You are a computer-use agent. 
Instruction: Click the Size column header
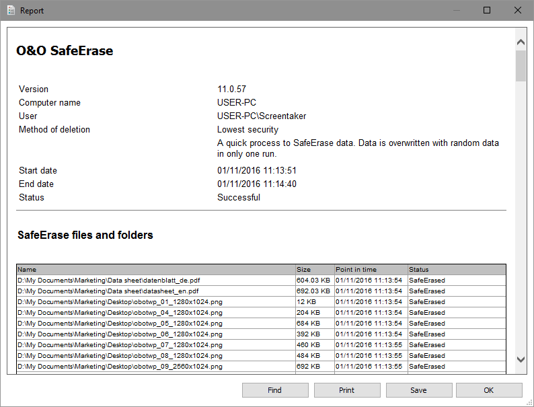pyautogui.click(x=315, y=269)
